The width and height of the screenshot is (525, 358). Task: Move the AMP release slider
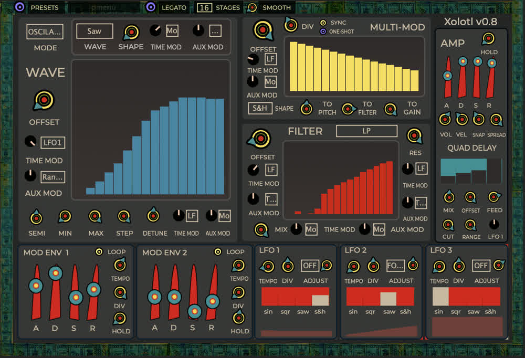491,63
